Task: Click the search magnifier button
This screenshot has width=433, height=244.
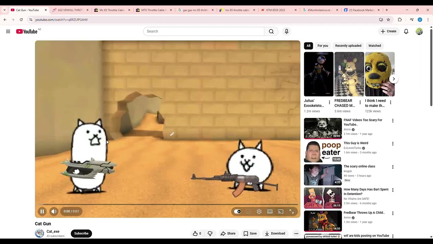Action: pyautogui.click(x=271, y=32)
